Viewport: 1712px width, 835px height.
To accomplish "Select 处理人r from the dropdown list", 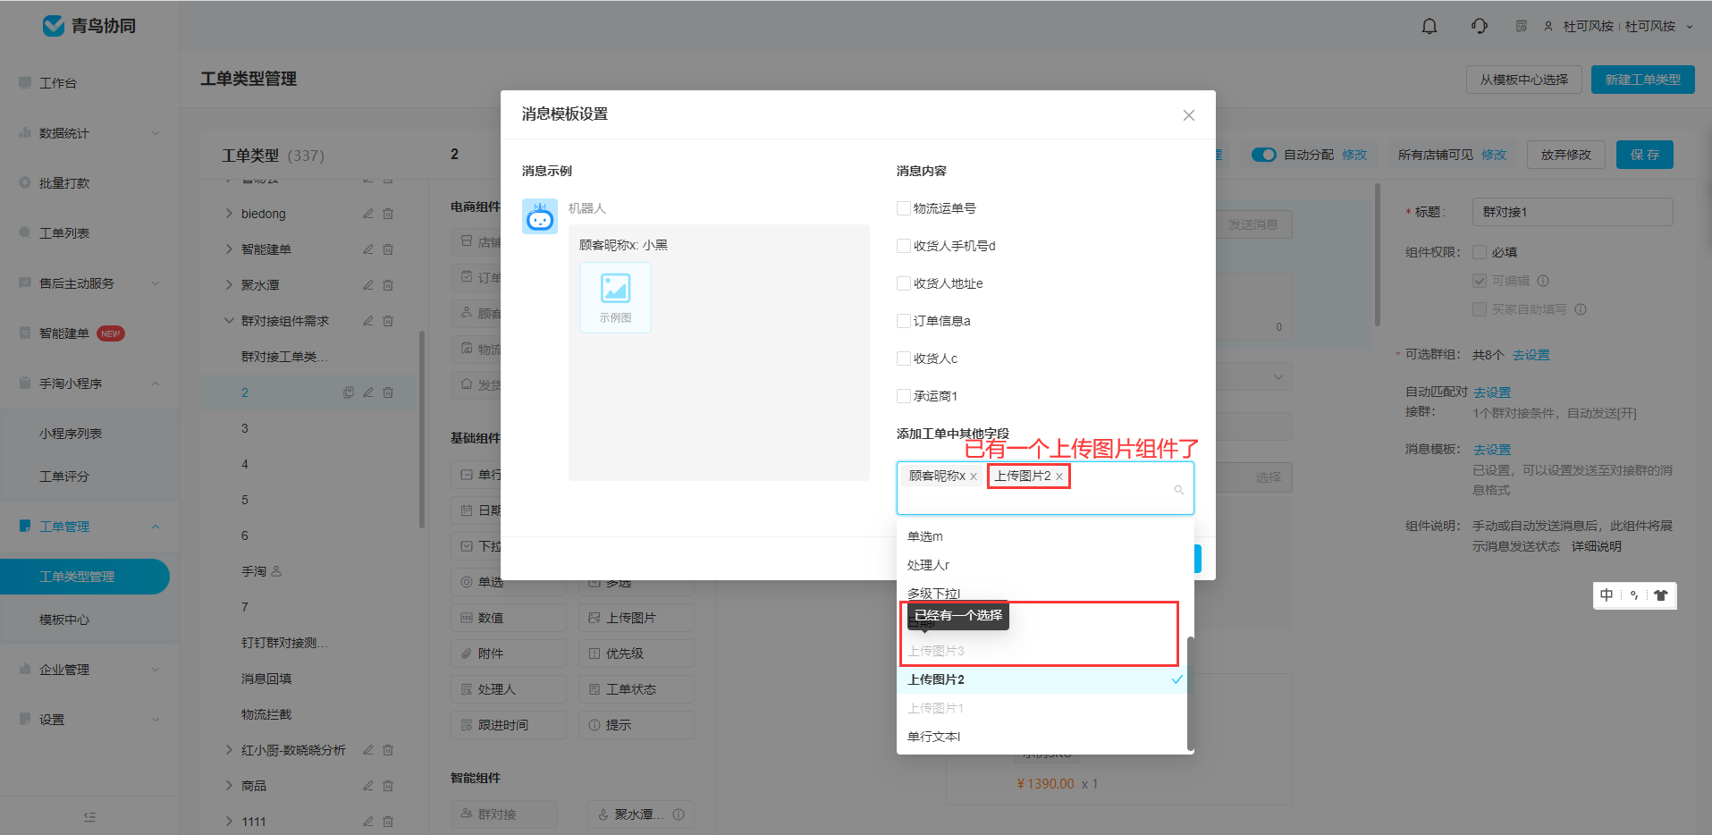I will [x=1042, y=565].
